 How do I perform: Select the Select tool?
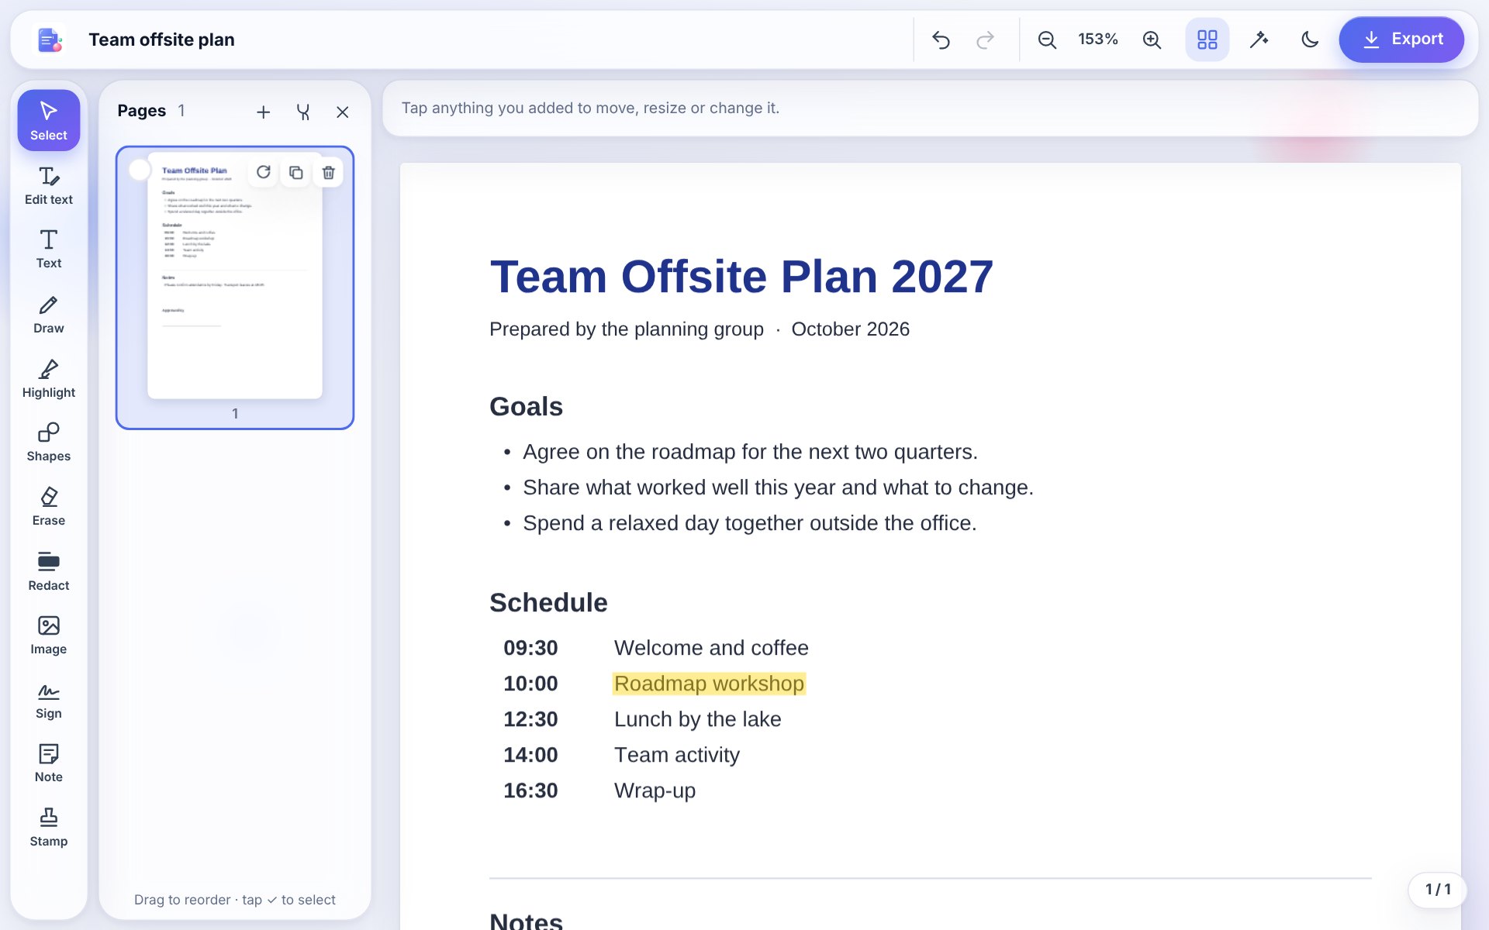tap(48, 120)
